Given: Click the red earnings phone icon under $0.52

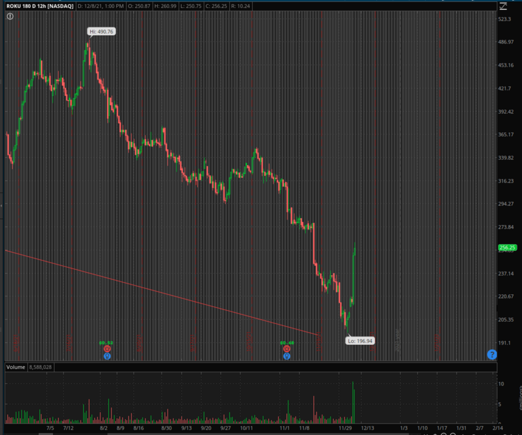Looking at the screenshot, I should (x=107, y=349).
